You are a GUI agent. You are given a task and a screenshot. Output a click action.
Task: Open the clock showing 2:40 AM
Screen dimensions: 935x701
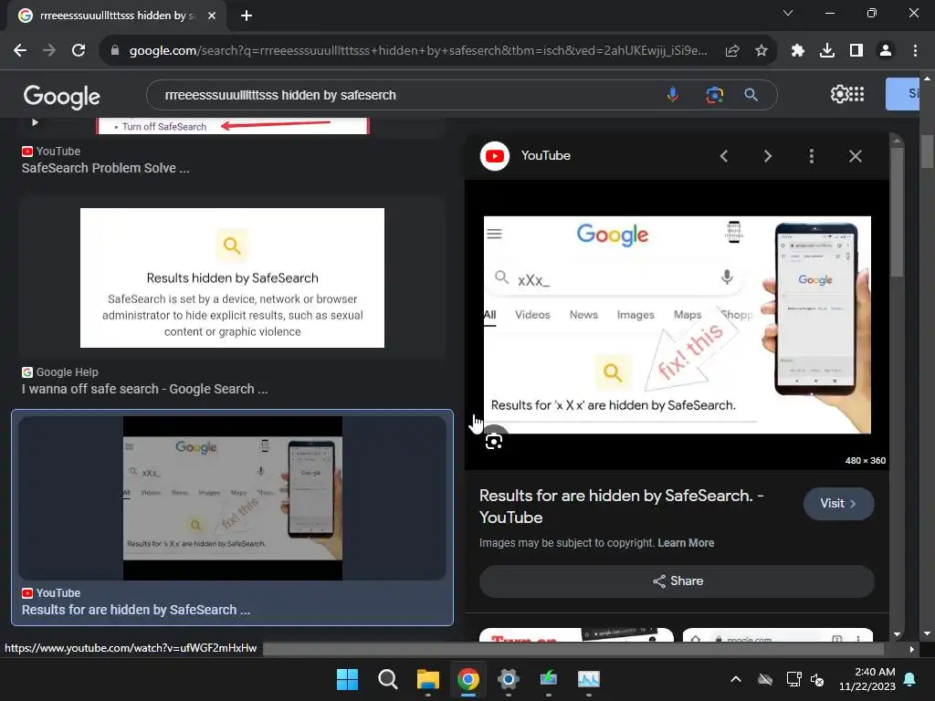pyautogui.click(x=867, y=679)
